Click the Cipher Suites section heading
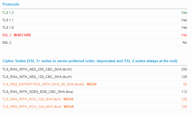192x115 pixels. pyautogui.click(x=90, y=61)
